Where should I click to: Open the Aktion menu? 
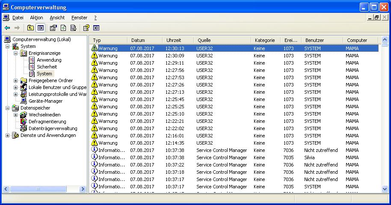click(x=36, y=18)
